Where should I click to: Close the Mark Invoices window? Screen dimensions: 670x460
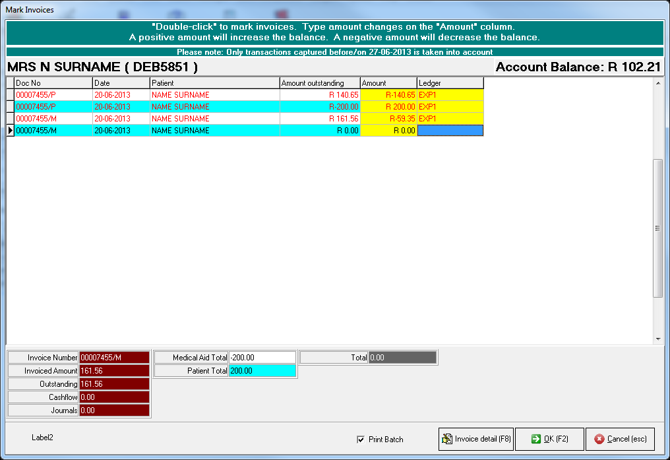[655, 10]
